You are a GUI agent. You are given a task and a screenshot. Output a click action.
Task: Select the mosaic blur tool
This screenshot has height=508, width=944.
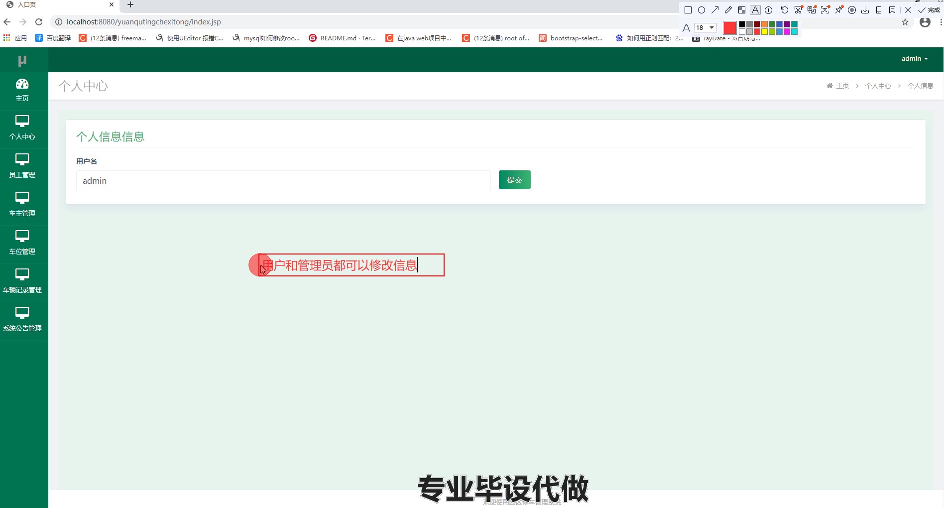742,10
